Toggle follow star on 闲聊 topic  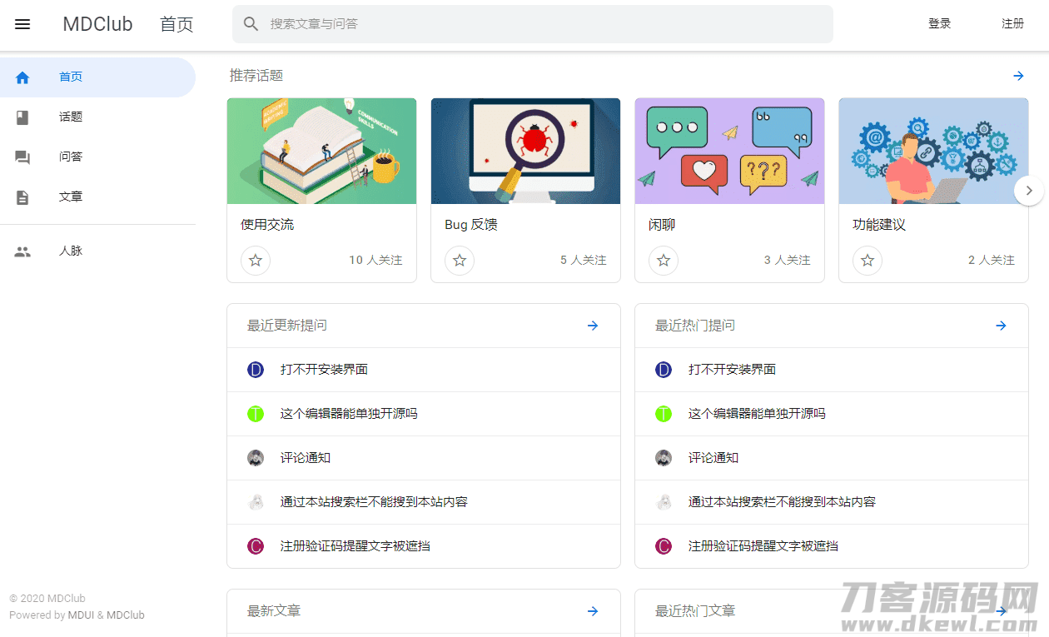click(x=664, y=261)
